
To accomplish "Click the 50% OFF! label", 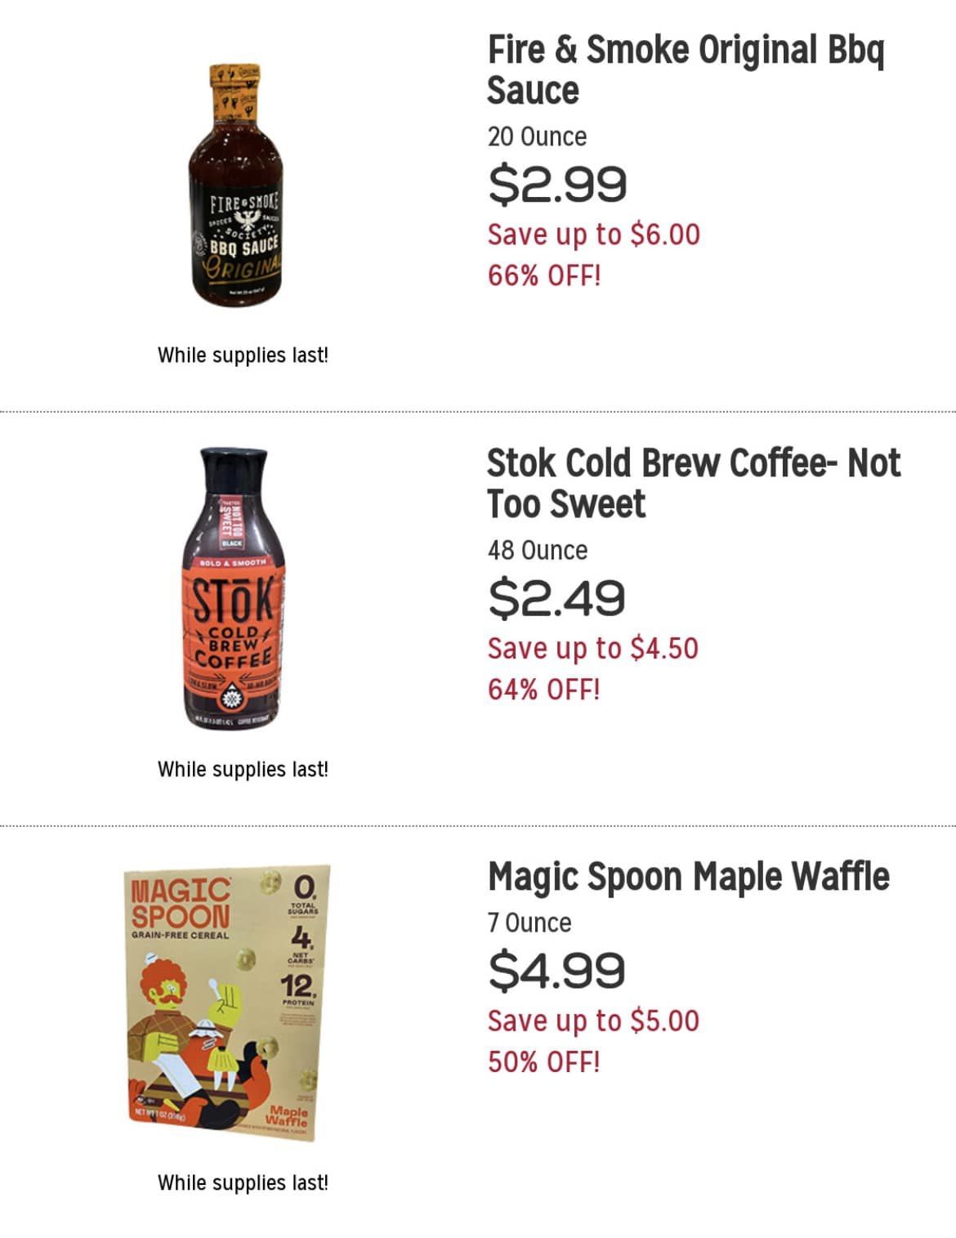I will click(544, 1062).
